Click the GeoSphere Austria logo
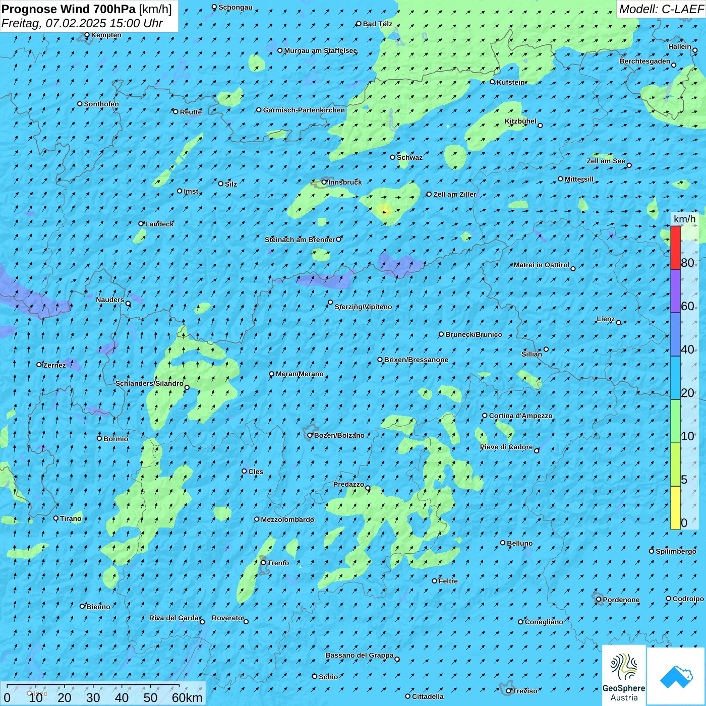The image size is (706, 706). pyautogui.click(x=624, y=675)
